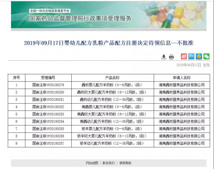214x169 pixels.
Task: Select cell 国食注申YP20180284
Action: coord(48,121)
